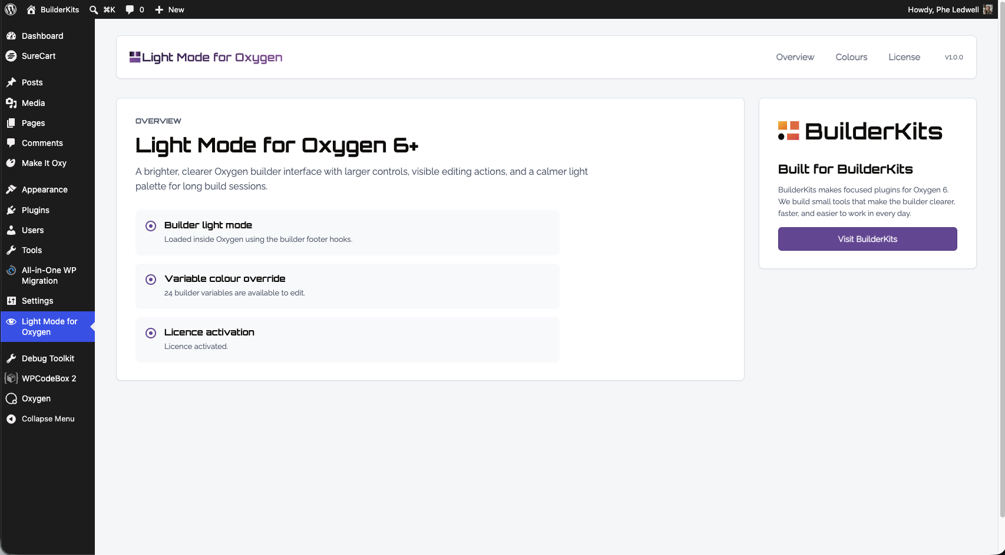Open the Dashboard menu item

click(x=47, y=36)
